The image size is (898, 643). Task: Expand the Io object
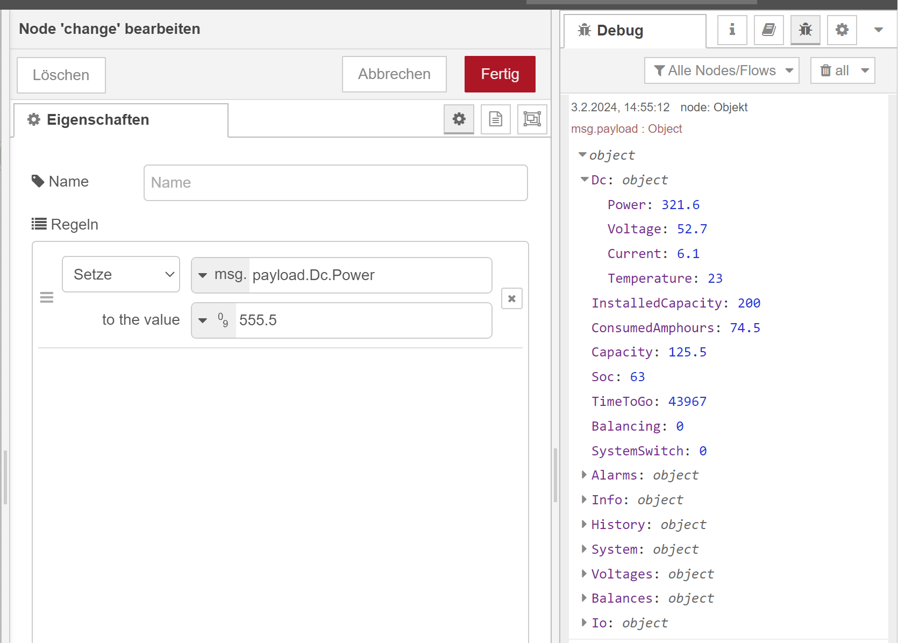tap(584, 623)
